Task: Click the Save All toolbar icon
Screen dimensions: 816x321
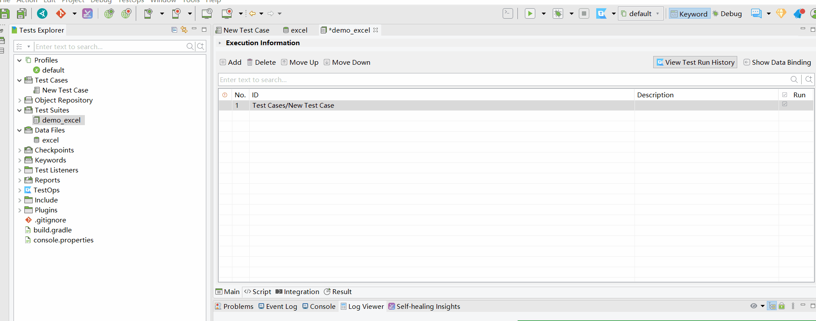Action: pyautogui.click(x=21, y=14)
